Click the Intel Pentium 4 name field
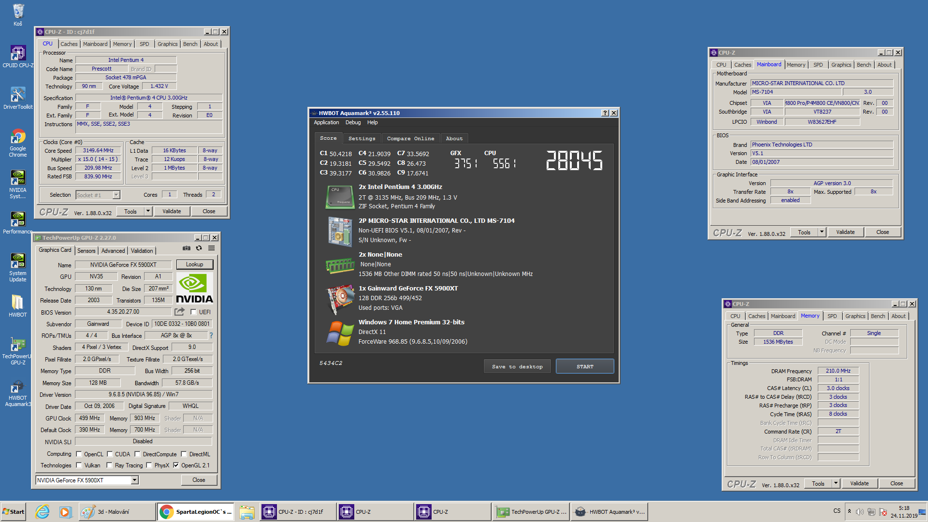This screenshot has width=928, height=522. [126, 60]
